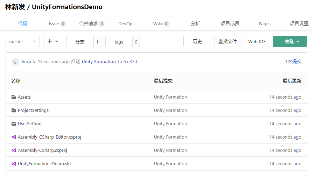Click the UserSettings folder icon

pos(14,124)
